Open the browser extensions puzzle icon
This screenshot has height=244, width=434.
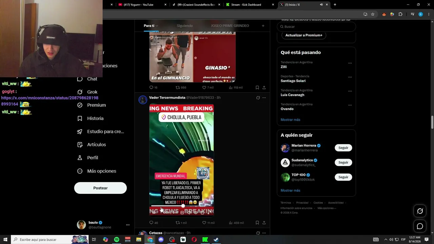click(400, 14)
